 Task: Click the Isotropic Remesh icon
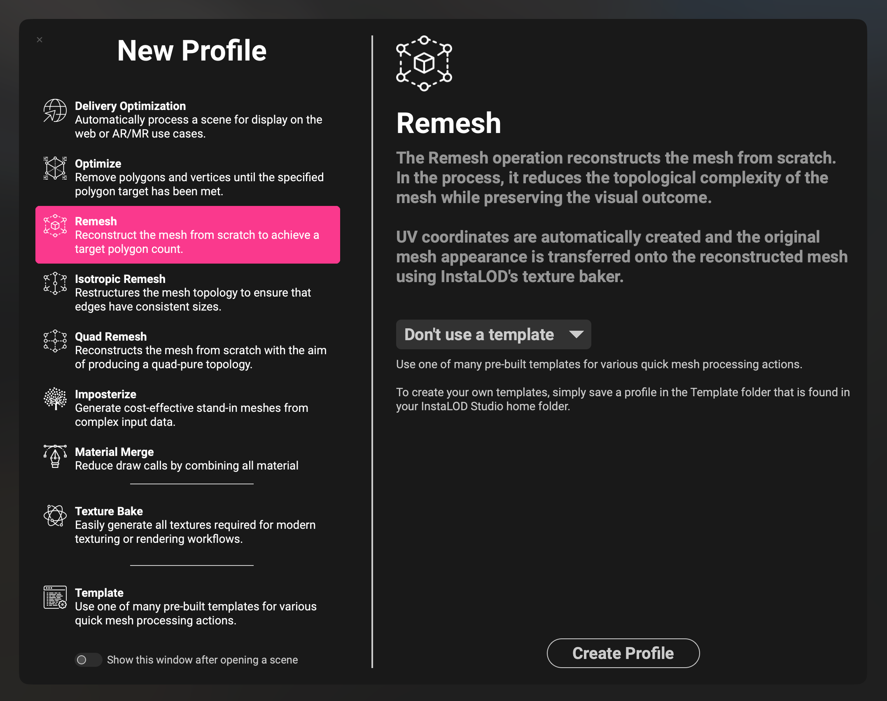[54, 283]
